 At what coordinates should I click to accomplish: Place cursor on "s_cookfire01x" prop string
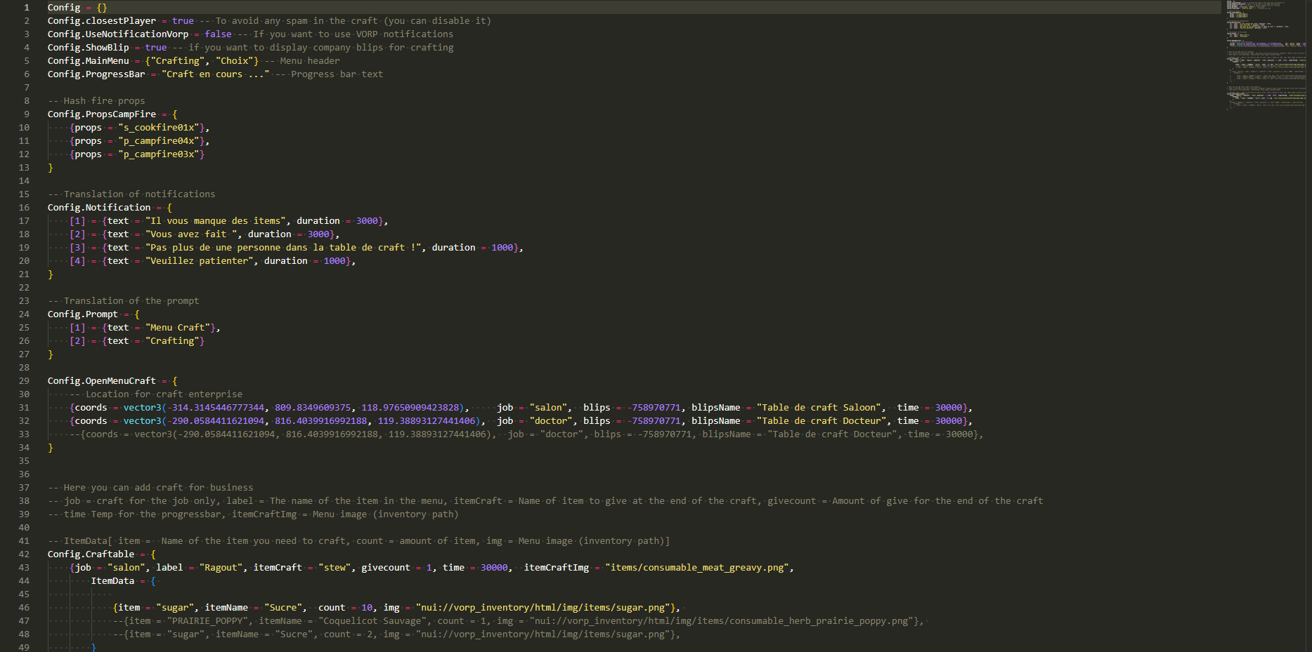(161, 128)
